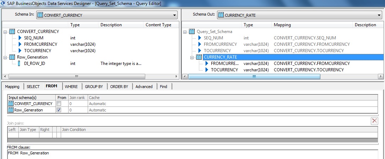This screenshot has width=385, height=159.
Task: Open the Advanced tab
Action: click(144, 87)
